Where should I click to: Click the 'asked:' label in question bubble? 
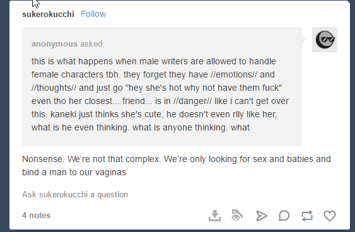click(x=92, y=44)
